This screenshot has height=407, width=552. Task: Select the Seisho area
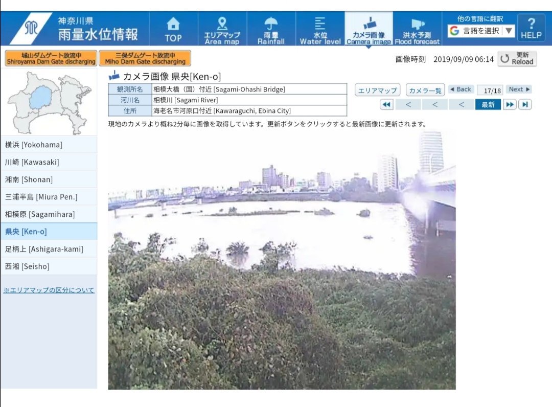(49, 266)
